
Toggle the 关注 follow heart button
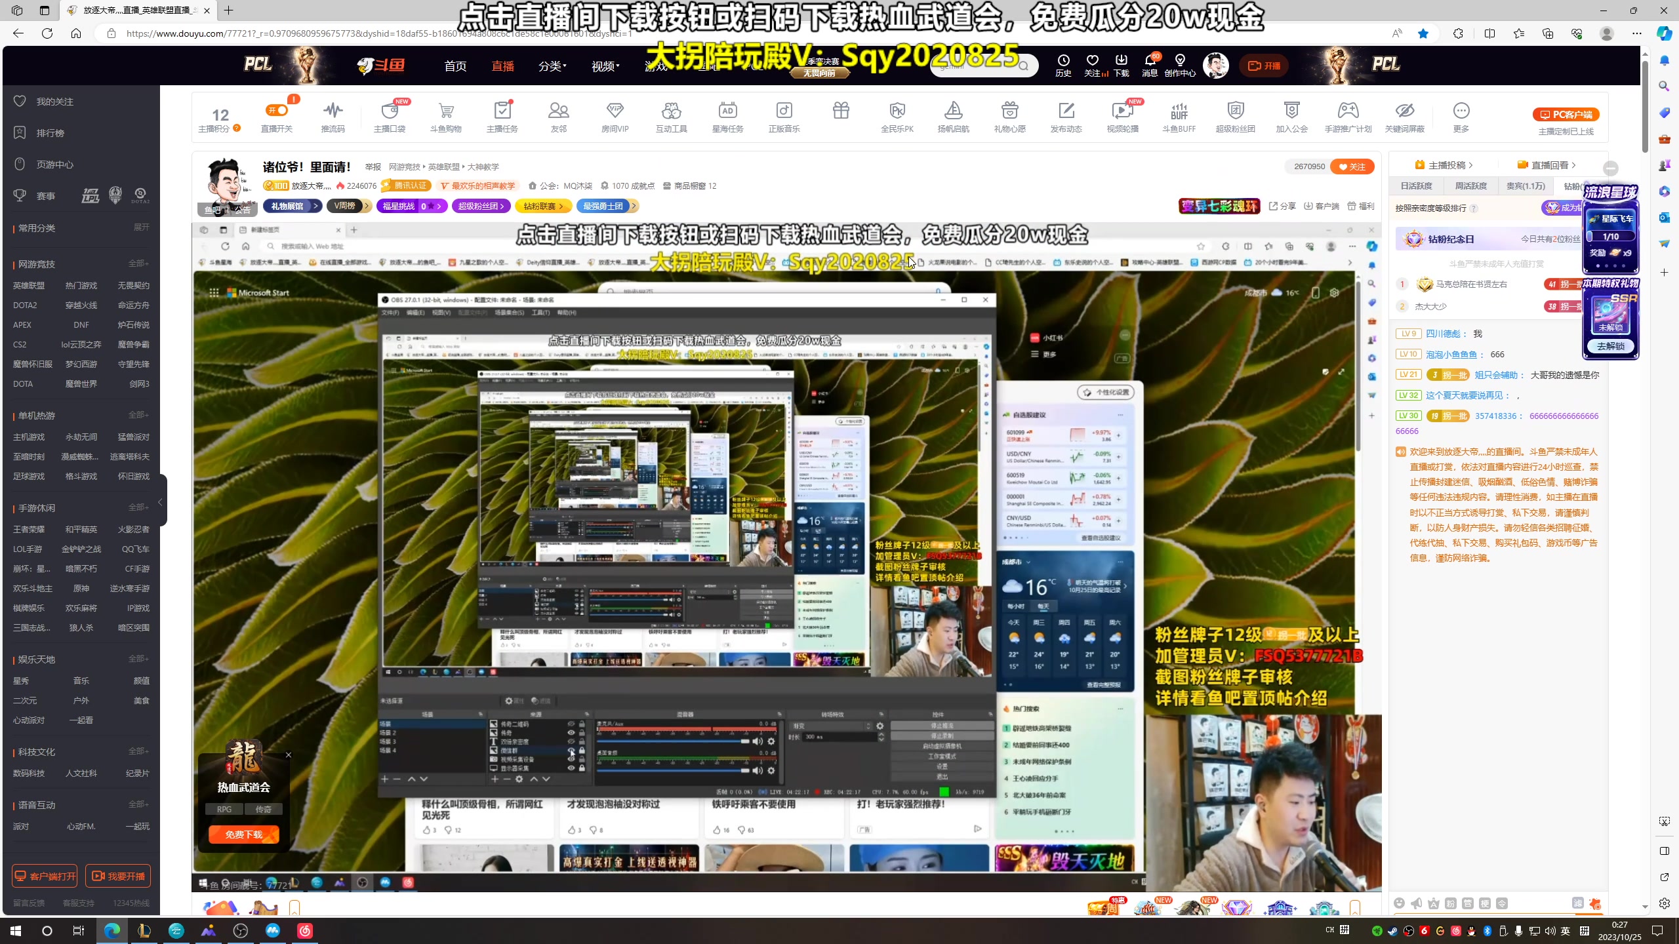point(1352,167)
